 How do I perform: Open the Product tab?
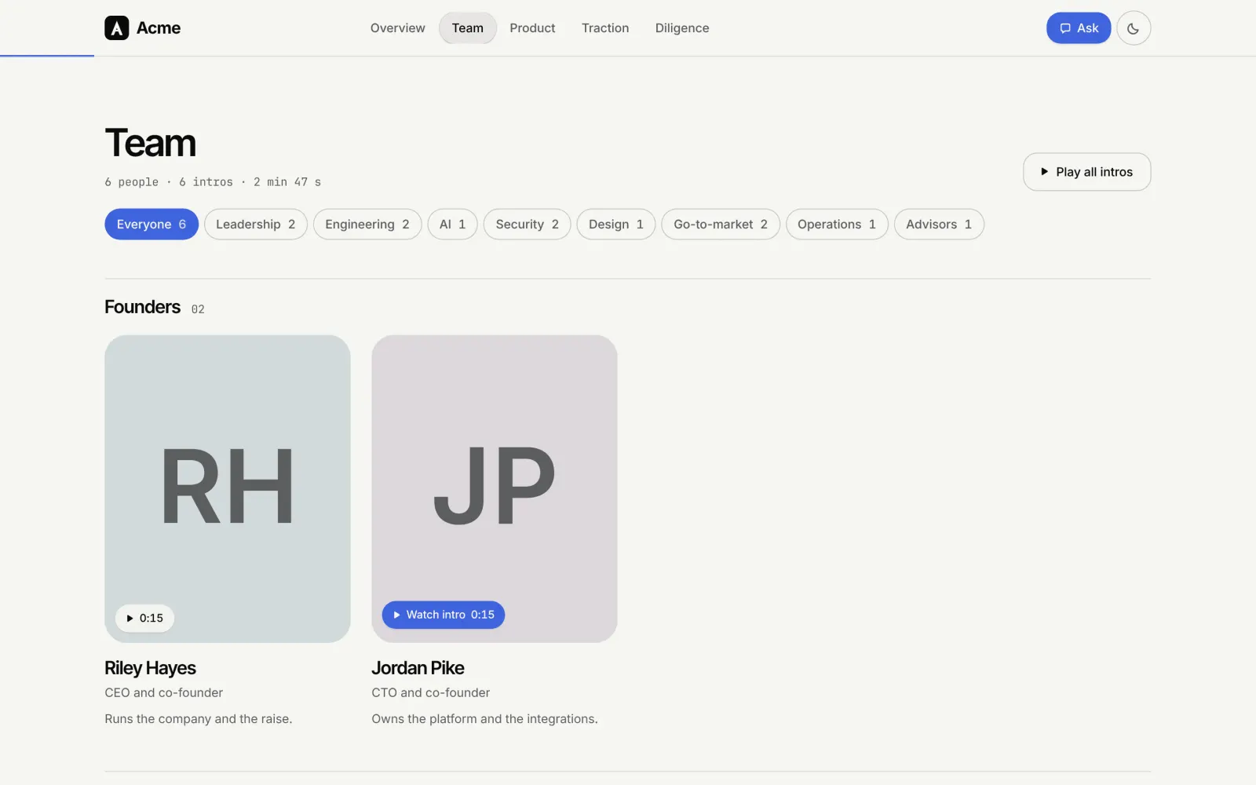click(532, 28)
